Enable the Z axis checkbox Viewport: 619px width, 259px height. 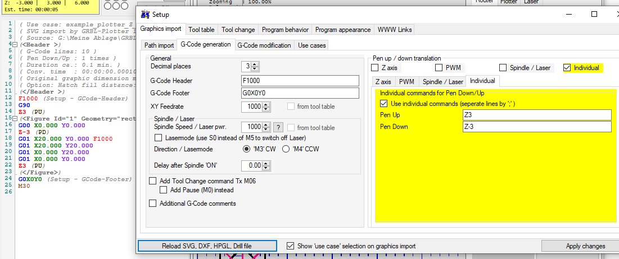click(375, 68)
